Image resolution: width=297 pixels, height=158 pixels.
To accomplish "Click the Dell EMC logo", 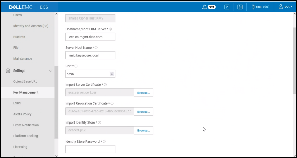I will (21, 7).
